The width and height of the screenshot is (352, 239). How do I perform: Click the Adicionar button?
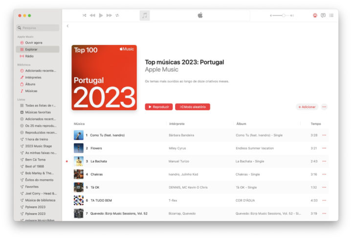pos(307,107)
